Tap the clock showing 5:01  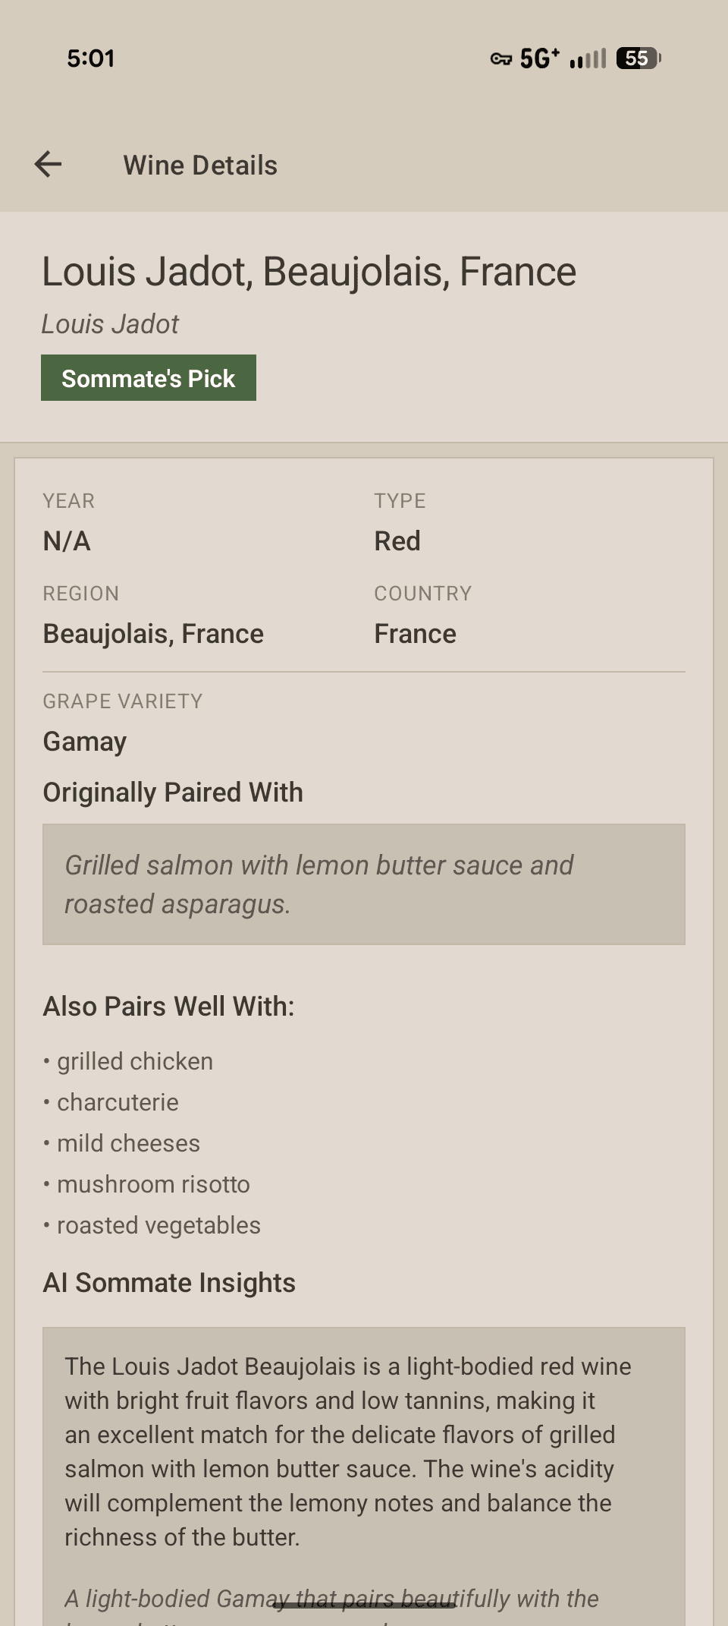coord(90,57)
